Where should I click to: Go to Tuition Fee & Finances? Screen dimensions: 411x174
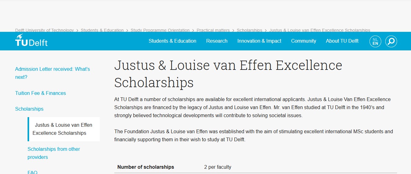(41, 93)
